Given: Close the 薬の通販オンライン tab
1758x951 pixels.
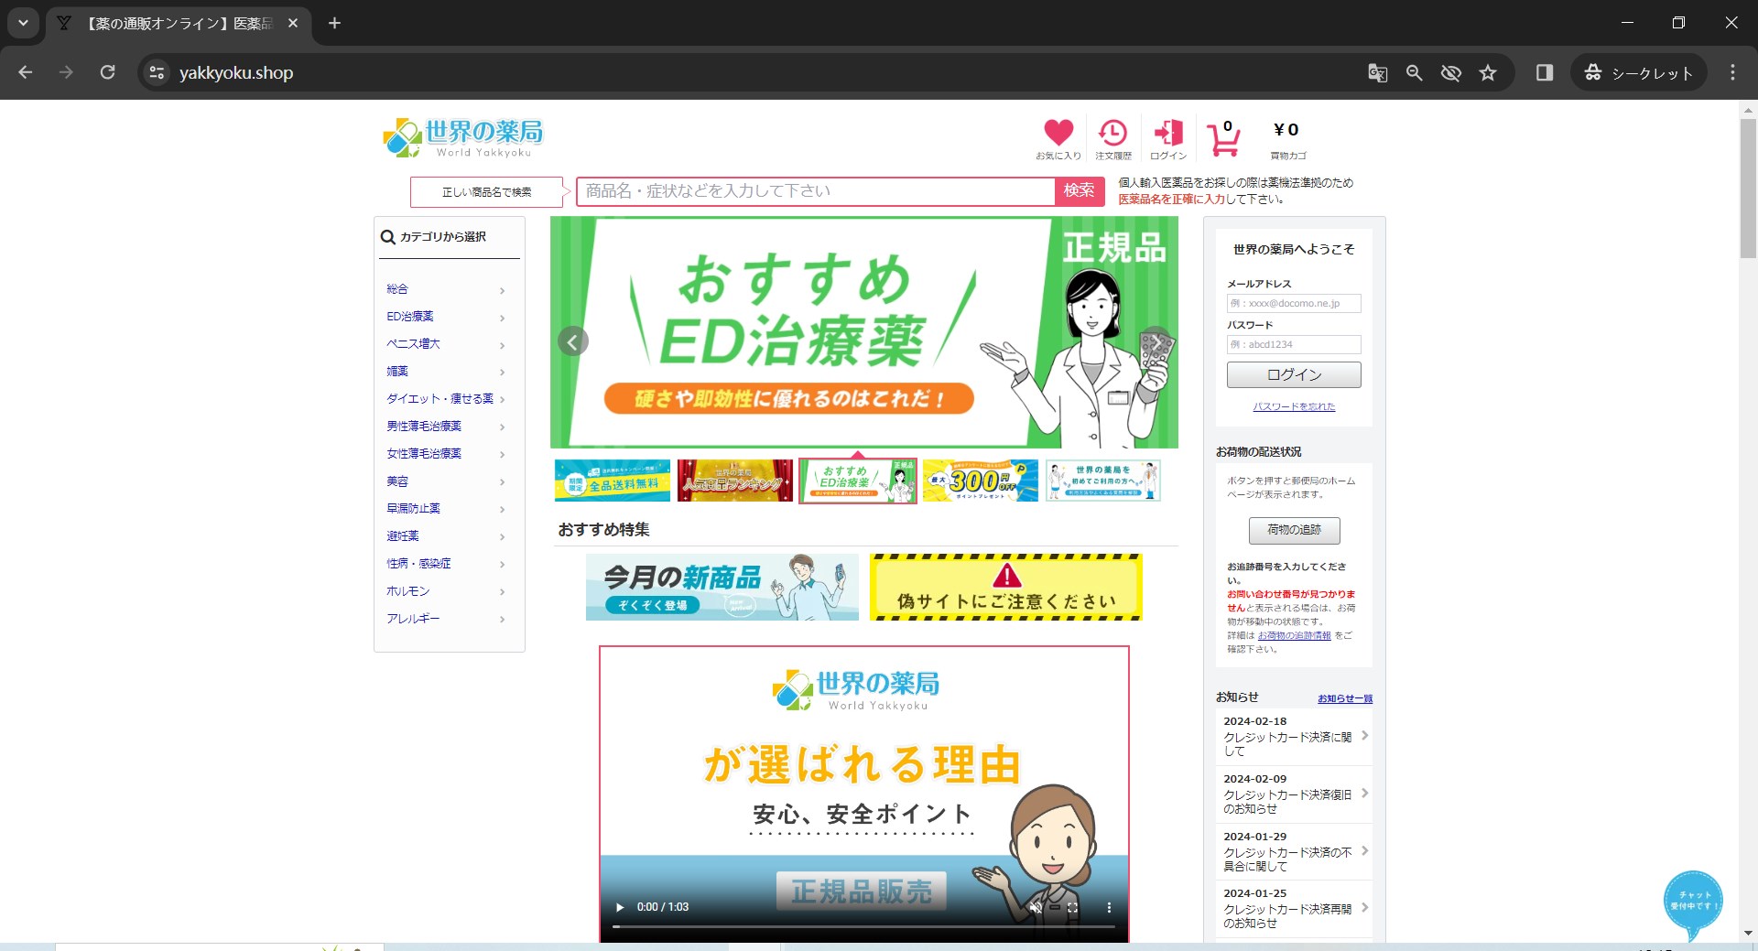Looking at the screenshot, I should [x=293, y=23].
